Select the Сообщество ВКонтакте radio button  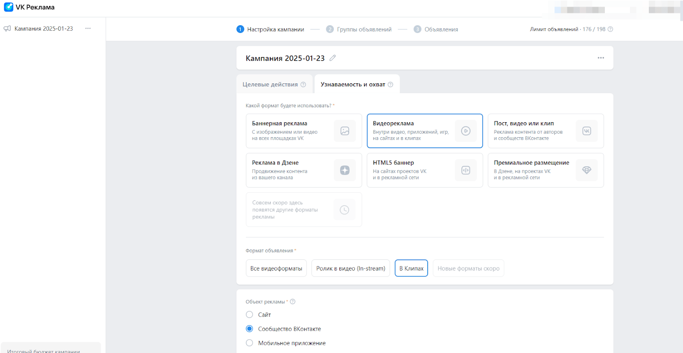click(x=249, y=329)
